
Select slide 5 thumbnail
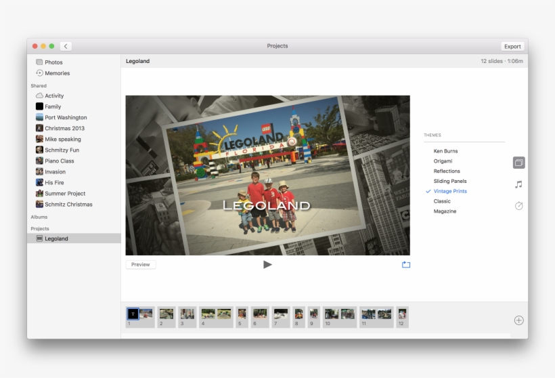point(242,317)
